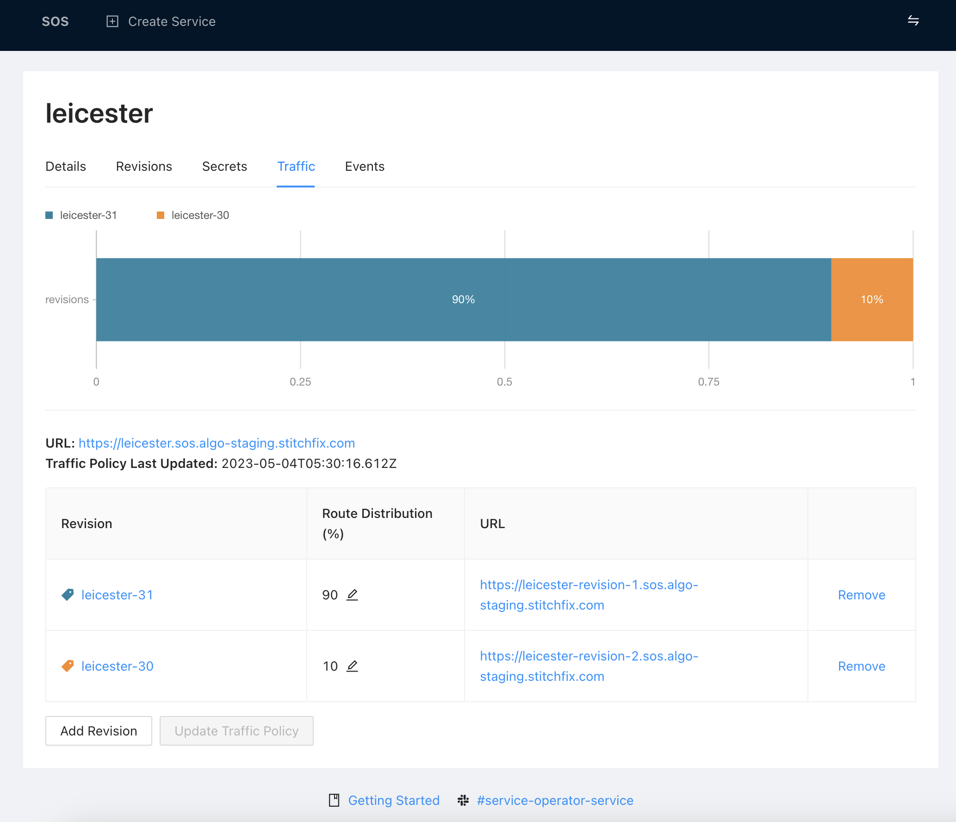Click Update Traffic Policy button
956x822 pixels.
(x=236, y=731)
